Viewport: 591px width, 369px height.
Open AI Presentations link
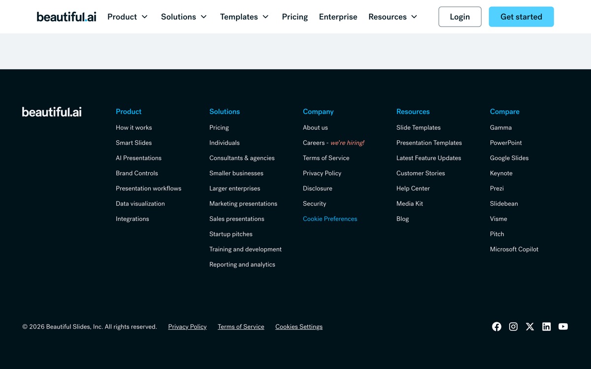coord(139,158)
